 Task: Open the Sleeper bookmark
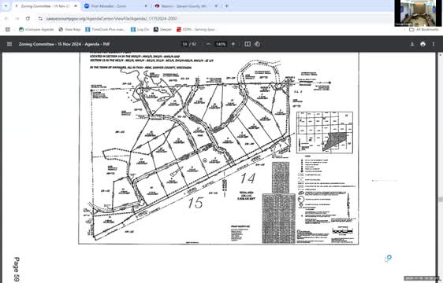pyautogui.click(x=162, y=29)
